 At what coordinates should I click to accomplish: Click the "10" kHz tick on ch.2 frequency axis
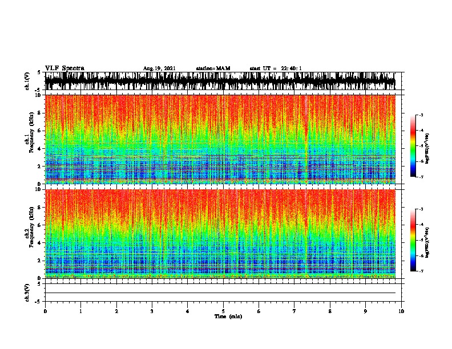(x=39, y=189)
